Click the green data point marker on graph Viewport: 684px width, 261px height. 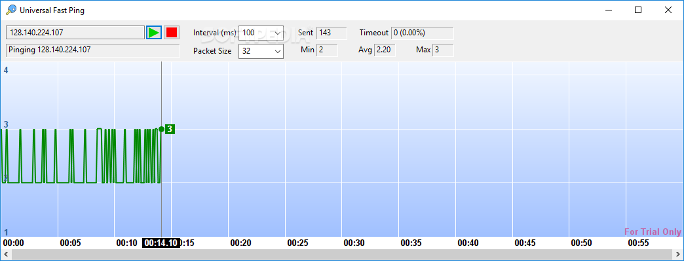pos(161,129)
